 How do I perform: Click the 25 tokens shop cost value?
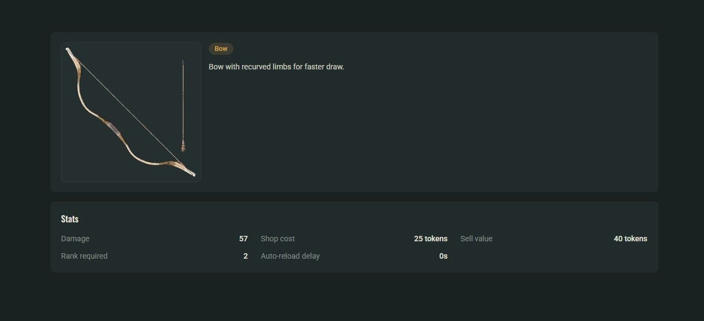pos(431,239)
